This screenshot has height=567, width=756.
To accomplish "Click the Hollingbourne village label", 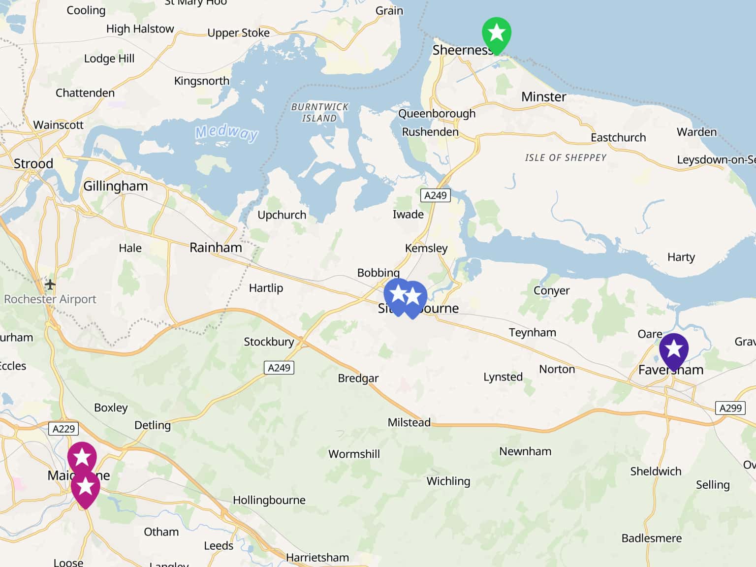I will pos(269,500).
